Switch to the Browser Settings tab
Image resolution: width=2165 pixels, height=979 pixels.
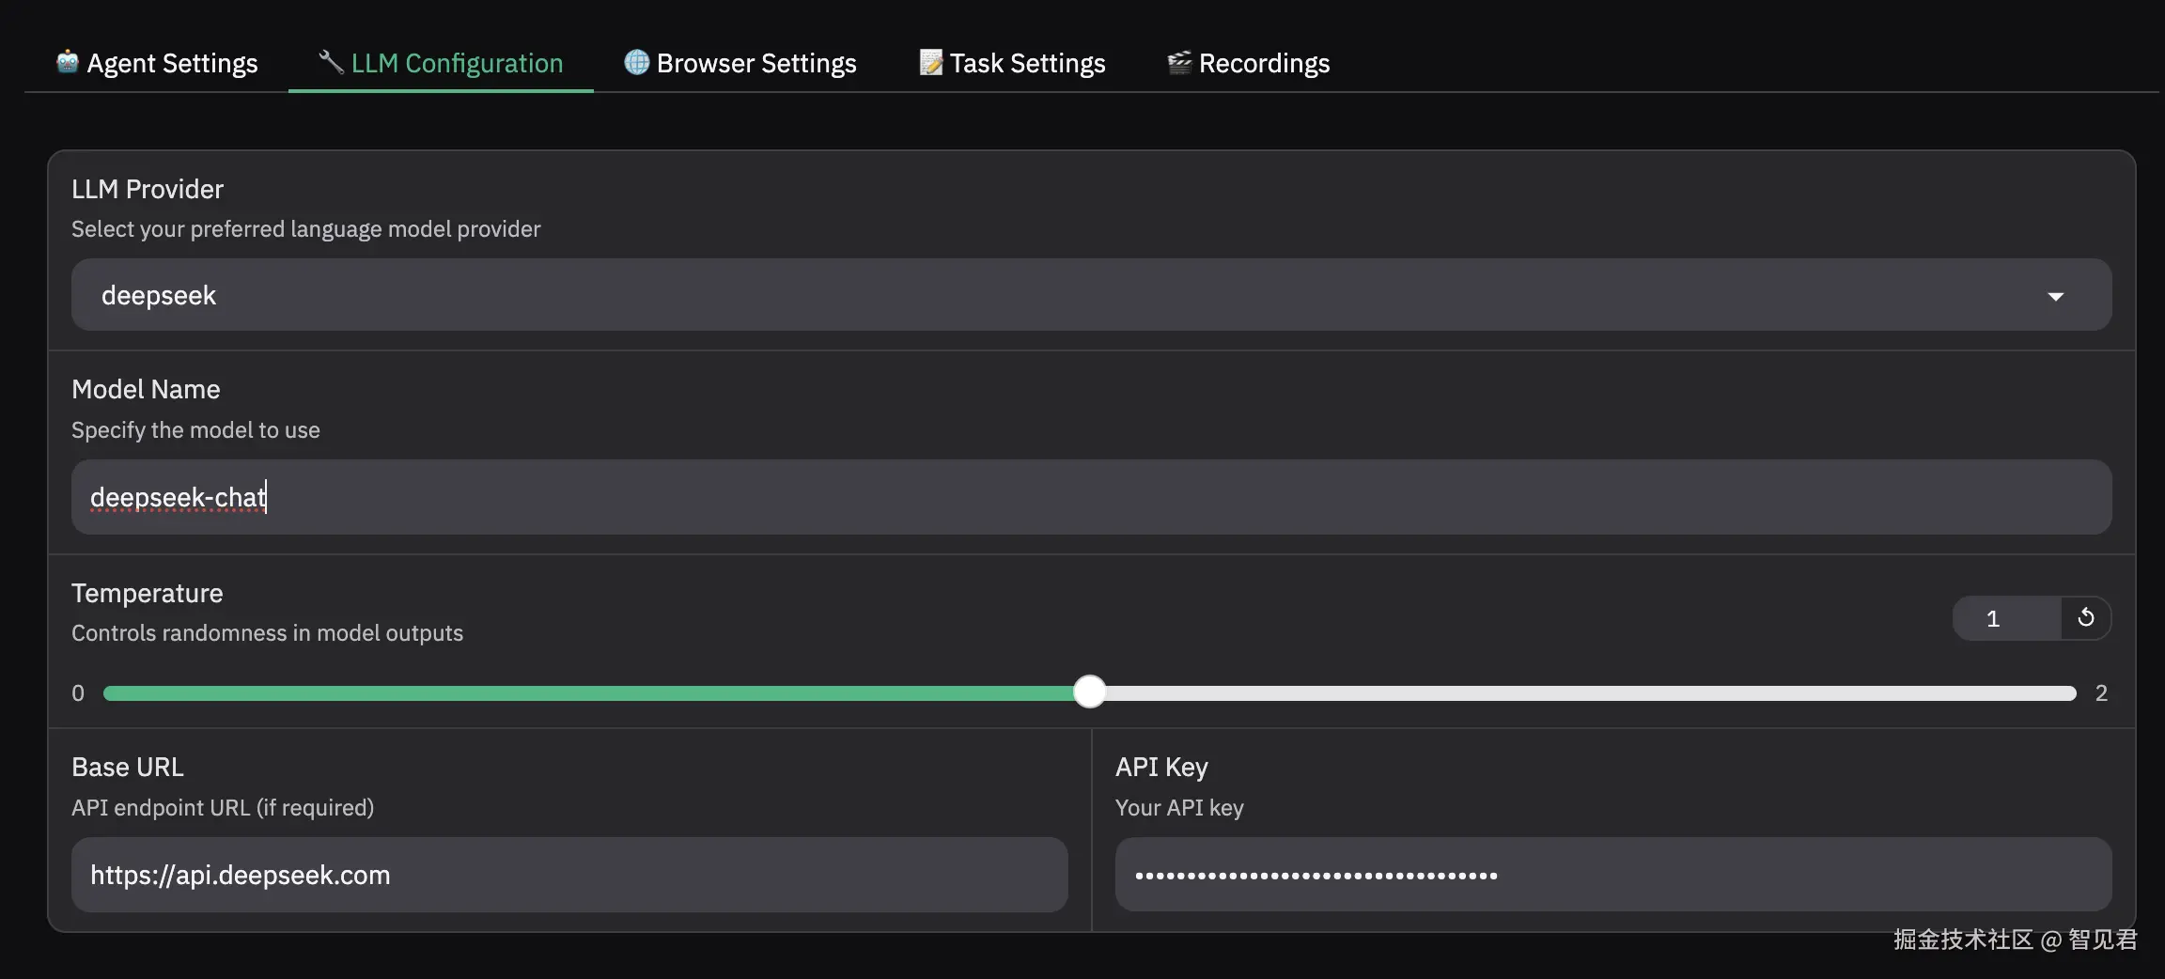click(740, 63)
